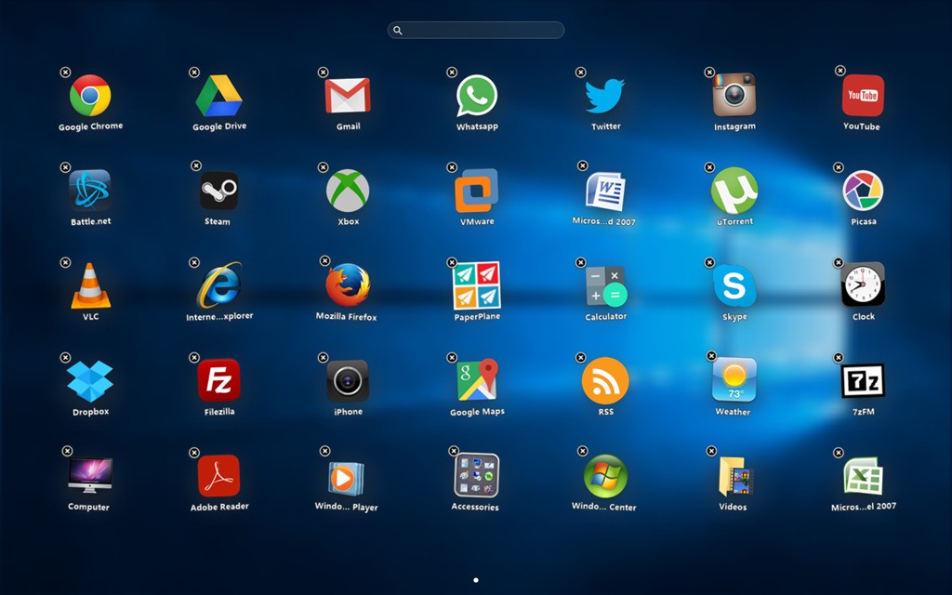Launch Whatsapp app

point(477,96)
